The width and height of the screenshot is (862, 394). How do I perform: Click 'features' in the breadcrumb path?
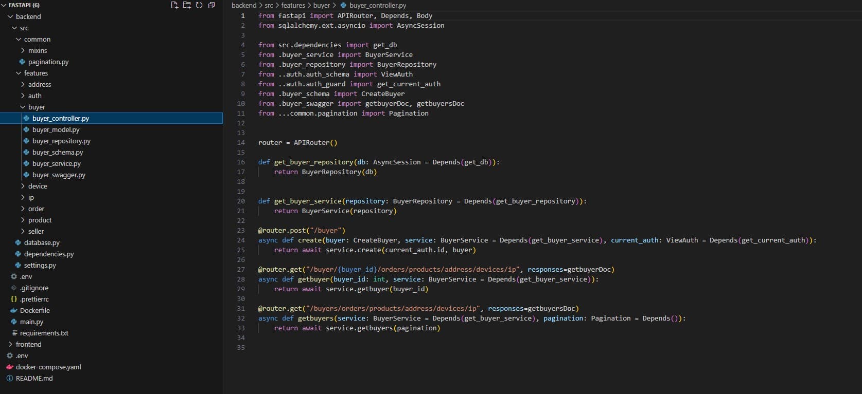click(293, 5)
